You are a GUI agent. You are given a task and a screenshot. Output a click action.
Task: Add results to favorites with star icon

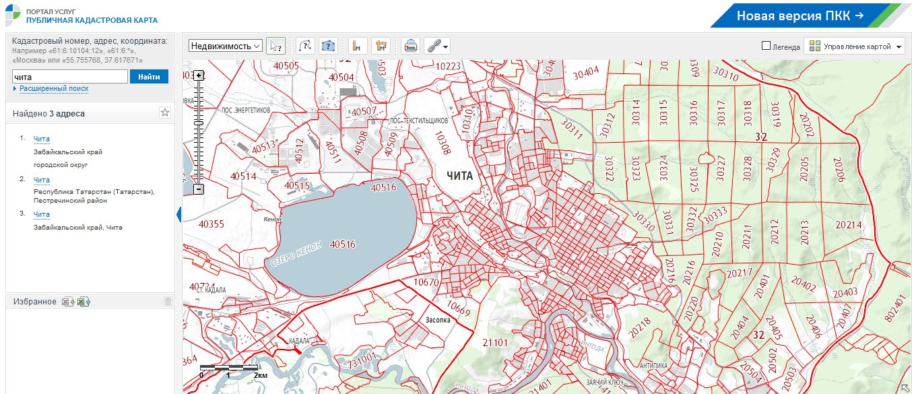[x=165, y=113]
